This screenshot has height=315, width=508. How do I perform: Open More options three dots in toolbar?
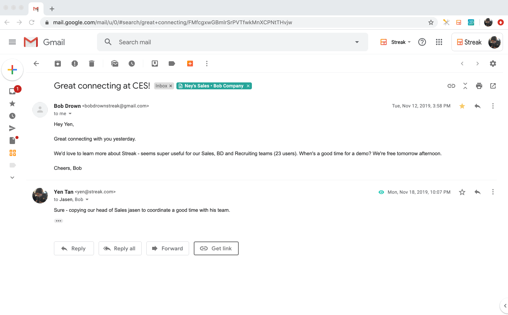(207, 64)
